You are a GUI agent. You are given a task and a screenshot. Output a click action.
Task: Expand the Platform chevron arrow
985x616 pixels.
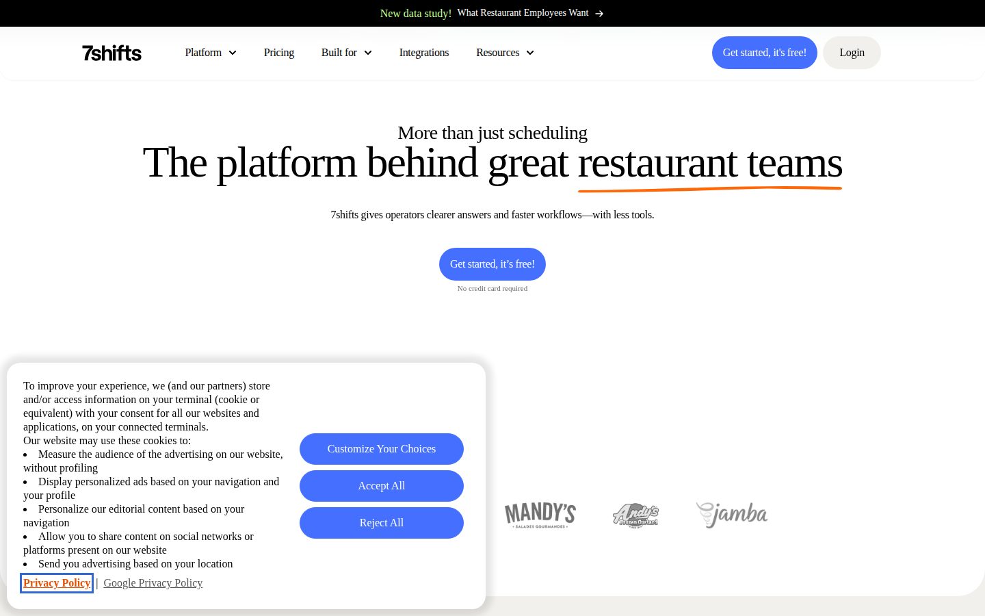[x=233, y=53]
